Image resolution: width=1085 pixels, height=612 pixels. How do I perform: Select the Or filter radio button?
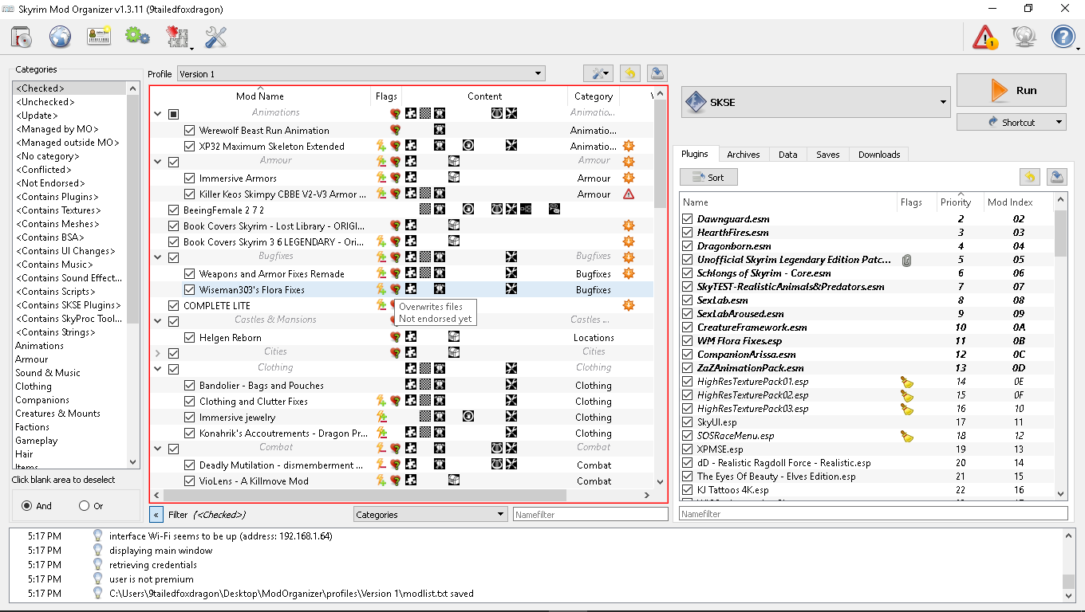(x=85, y=505)
